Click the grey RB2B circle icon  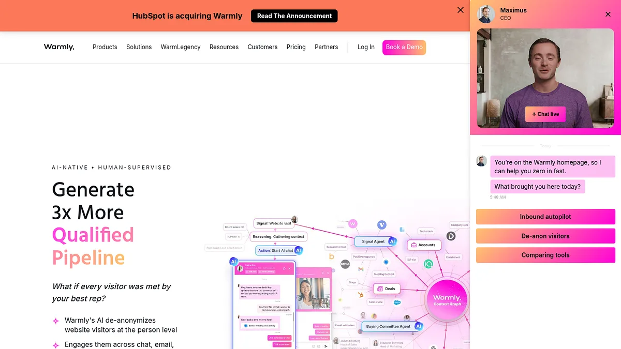tap(345, 264)
